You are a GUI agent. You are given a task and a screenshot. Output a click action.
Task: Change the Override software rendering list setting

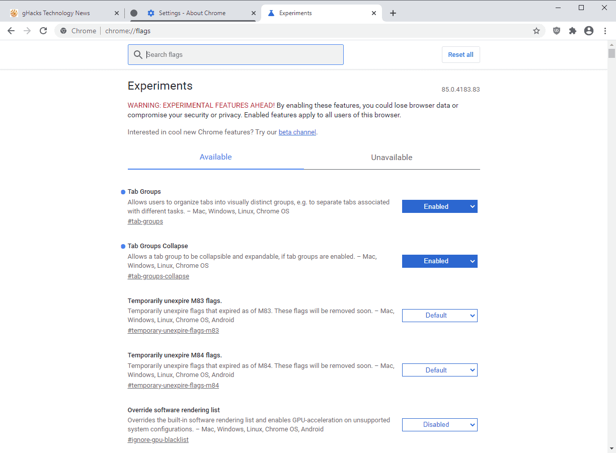pyautogui.click(x=439, y=424)
